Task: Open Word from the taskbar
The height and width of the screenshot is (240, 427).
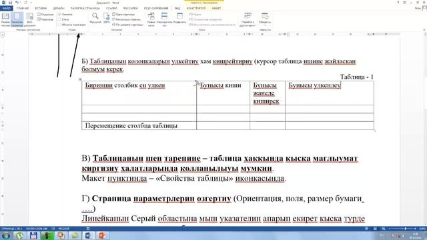Action: [x=89, y=235]
